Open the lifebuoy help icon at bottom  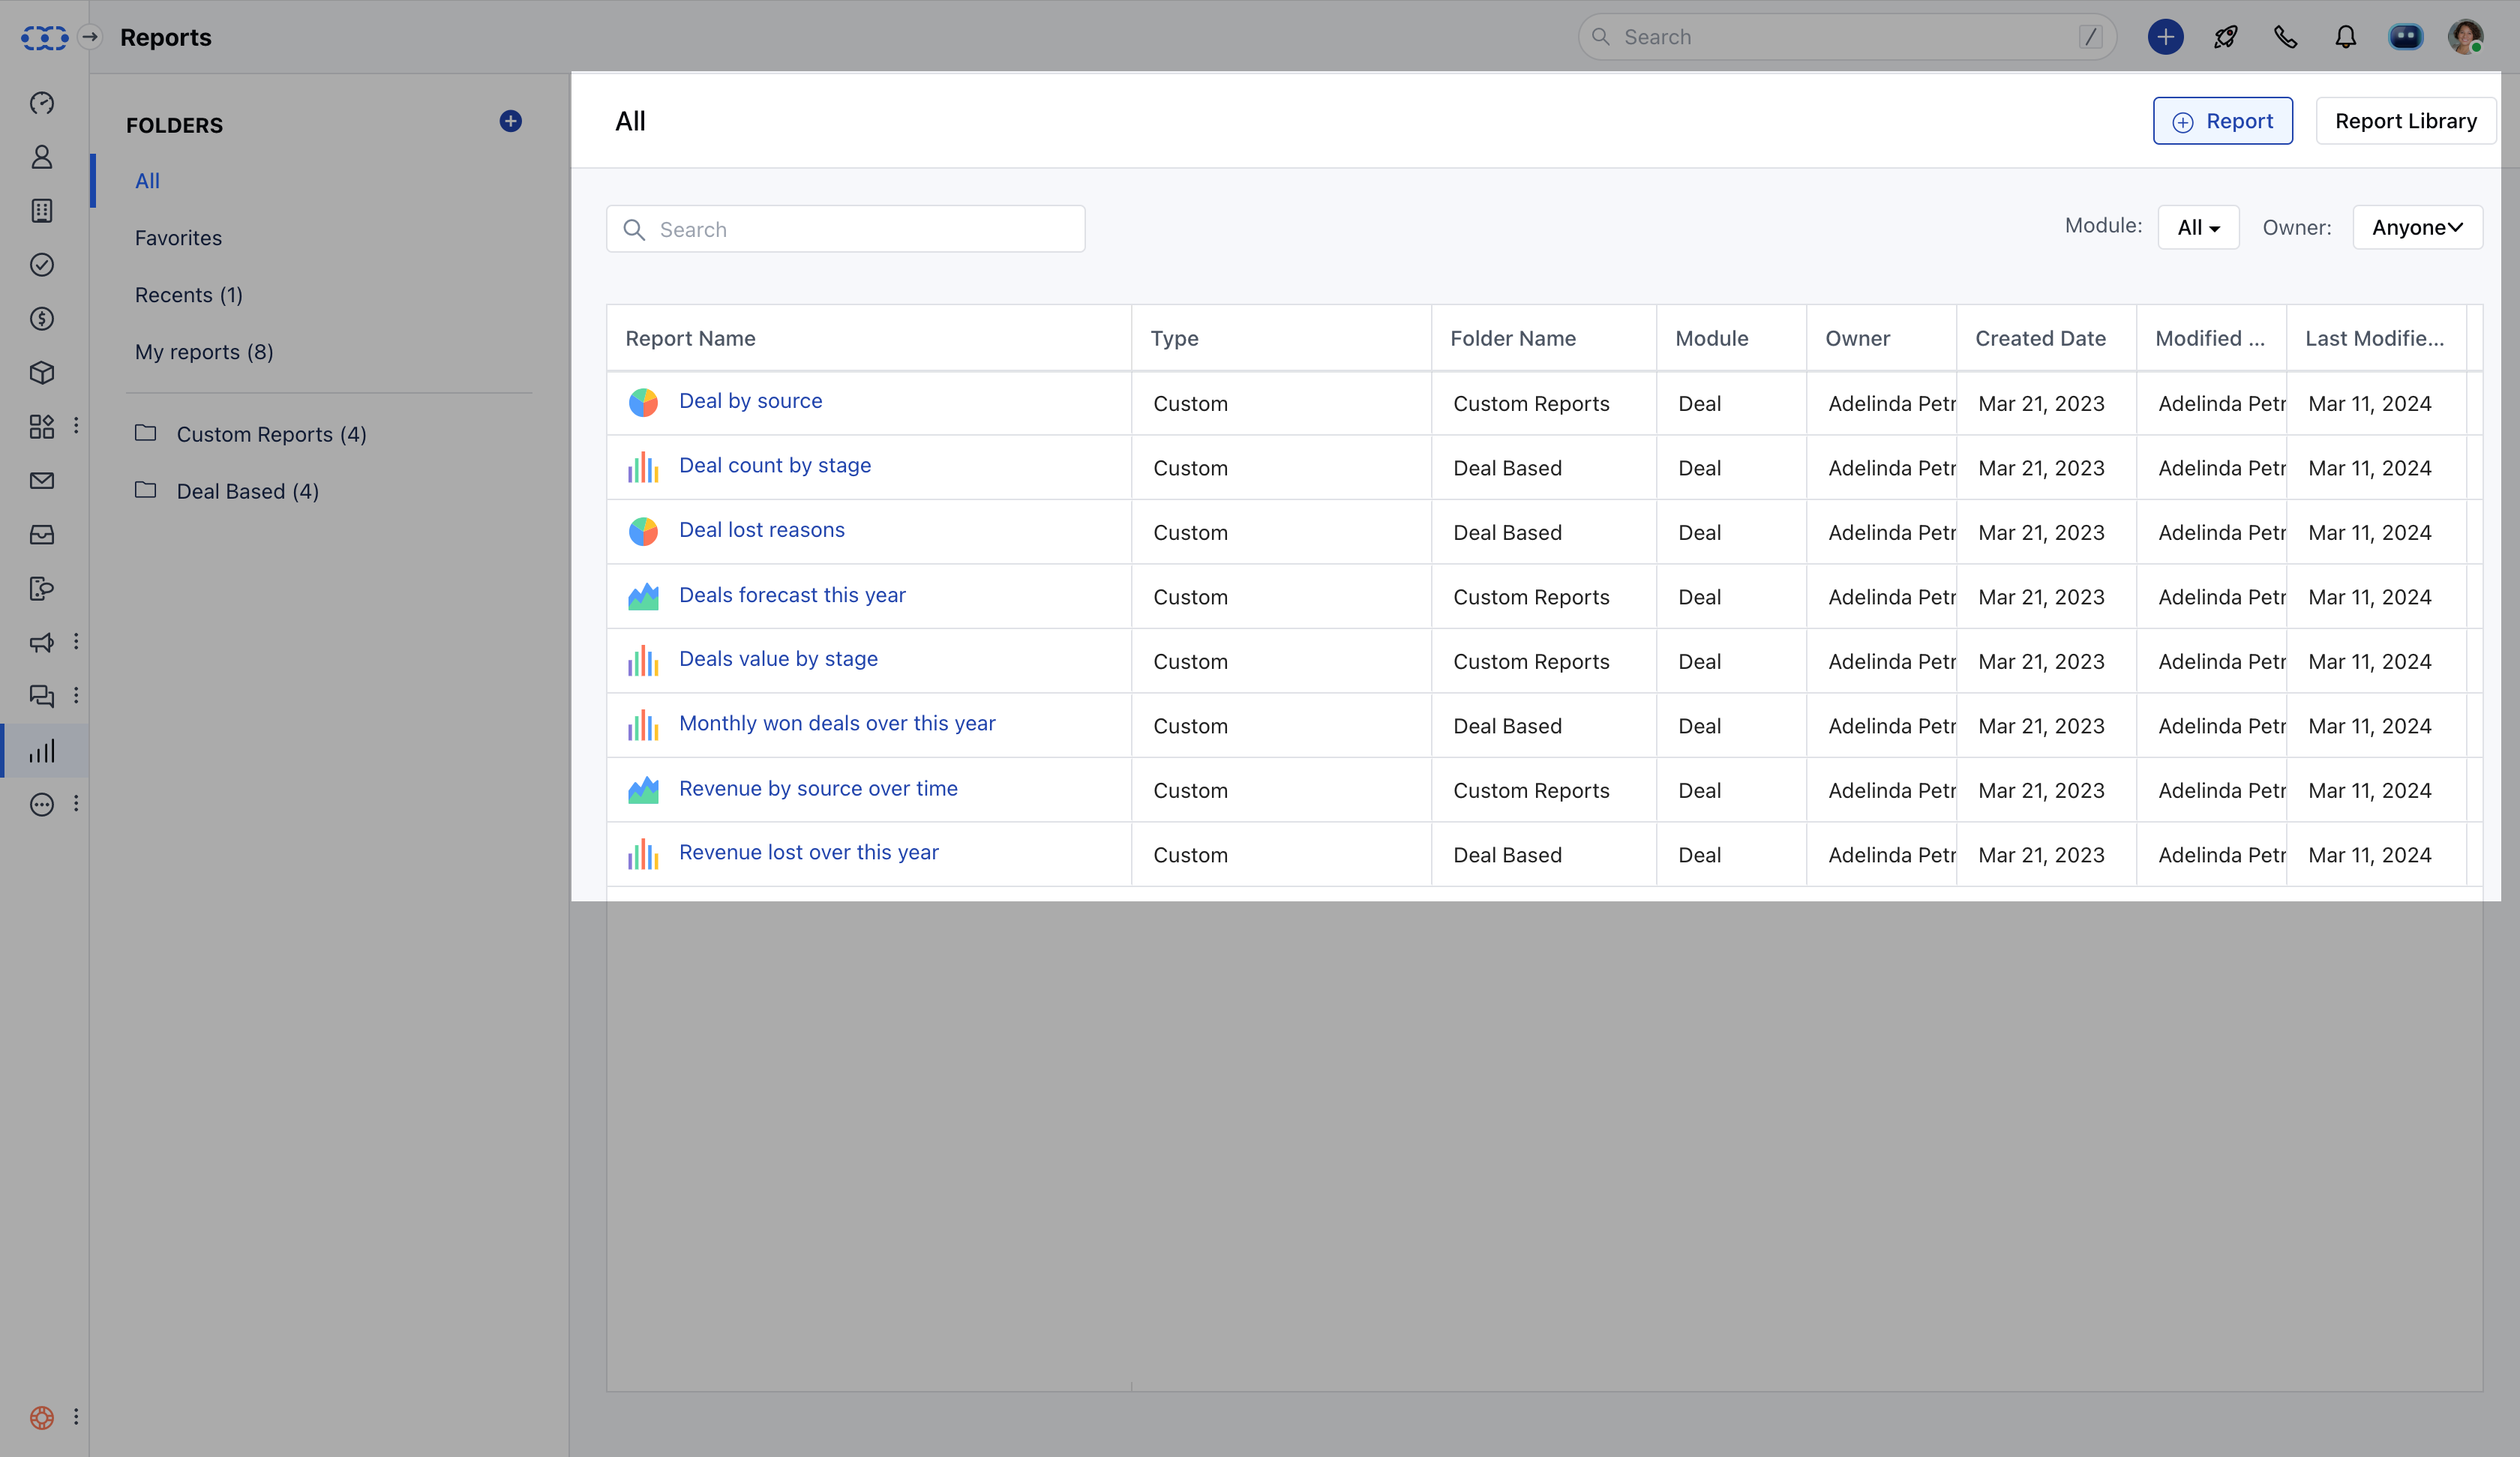pos(42,1417)
